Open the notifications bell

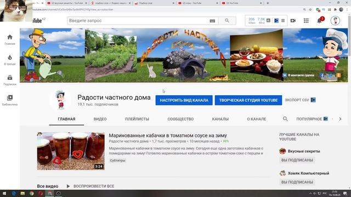pos(319,21)
